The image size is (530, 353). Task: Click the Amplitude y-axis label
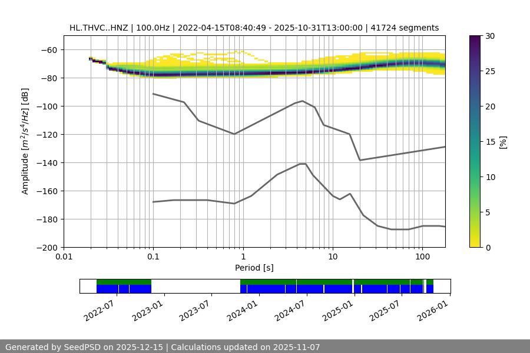point(25,142)
